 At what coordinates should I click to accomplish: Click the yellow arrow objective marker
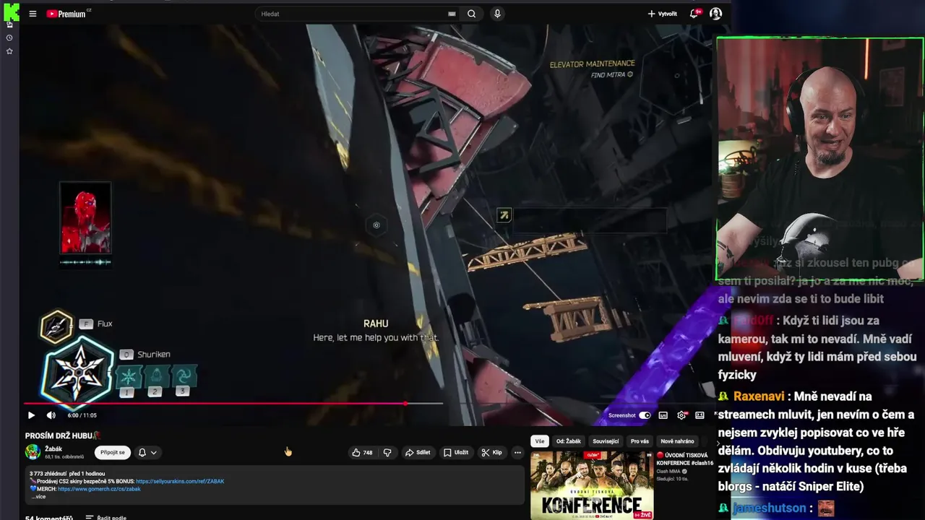[x=504, y=215]
